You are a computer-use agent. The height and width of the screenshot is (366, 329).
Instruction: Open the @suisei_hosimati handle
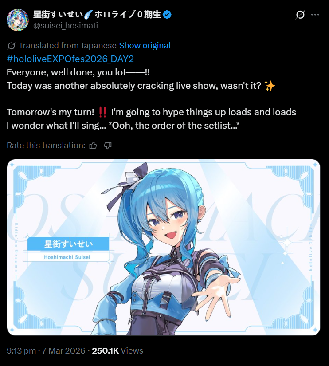(x=66, y=25)
